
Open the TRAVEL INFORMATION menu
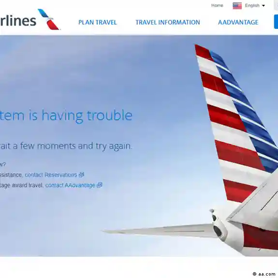[168, 22]
